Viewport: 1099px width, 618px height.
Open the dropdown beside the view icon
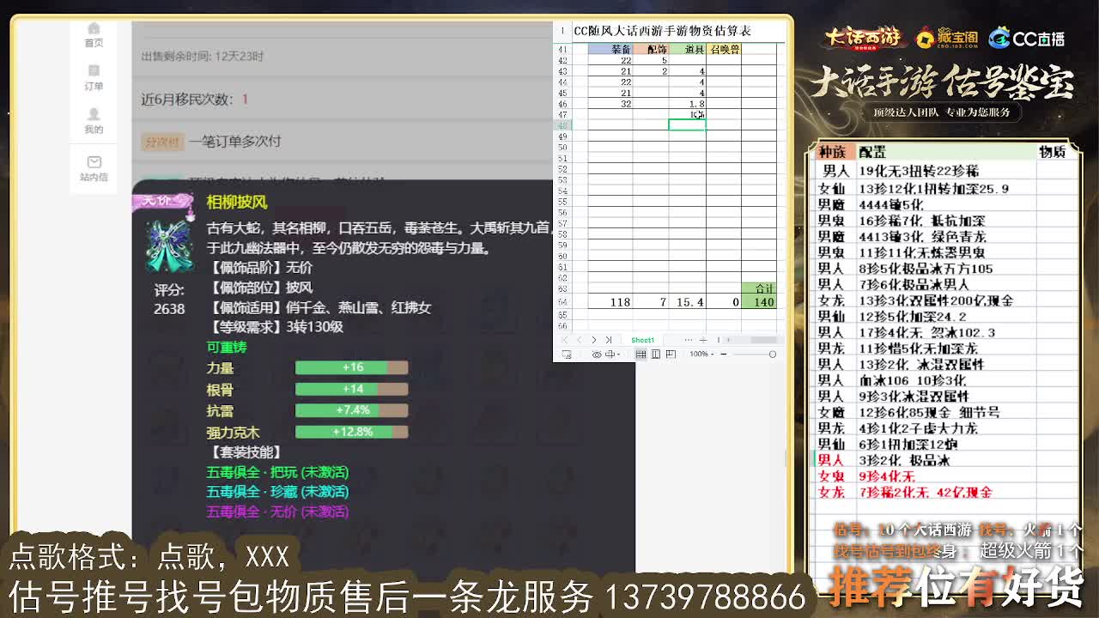(x=617, y=354)
